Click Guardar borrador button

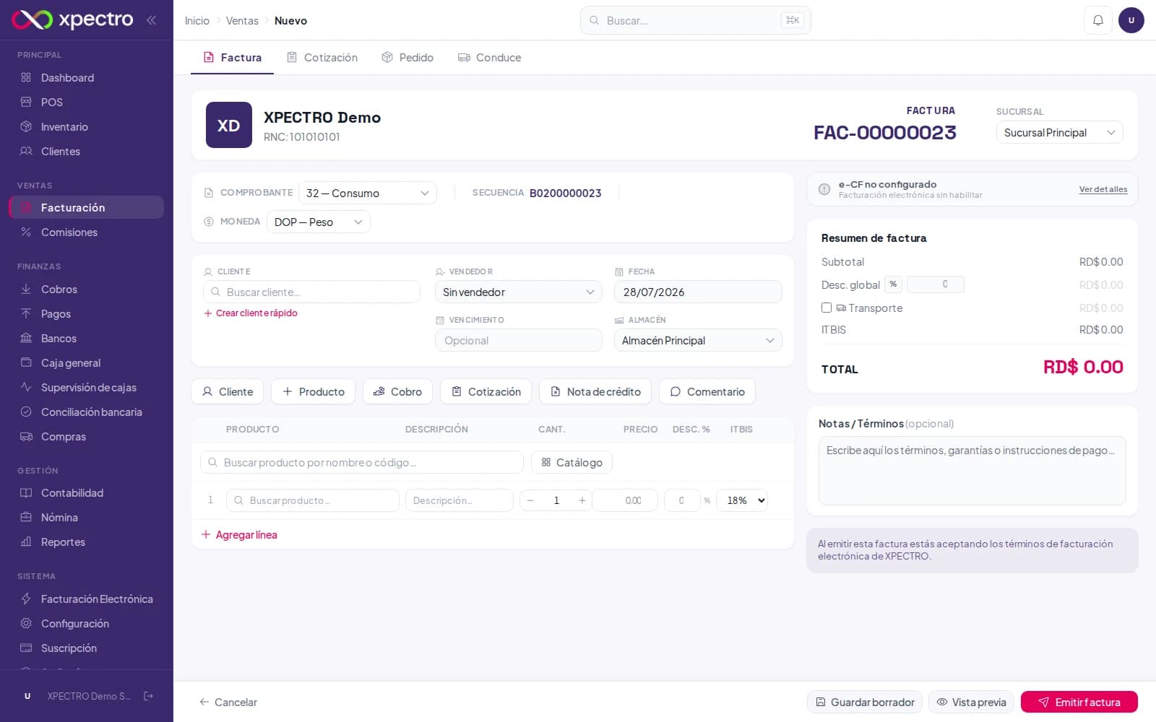tap(864, 702)
